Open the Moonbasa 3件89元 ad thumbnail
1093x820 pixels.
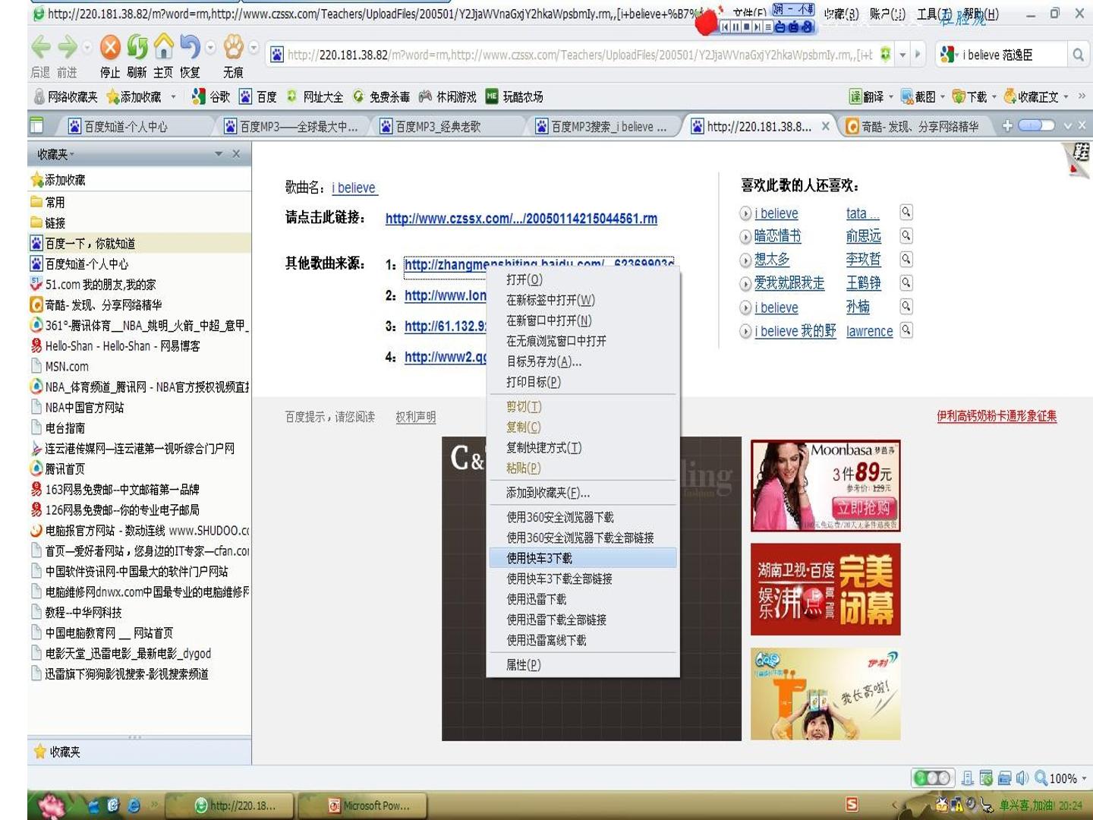coord(826,485)
